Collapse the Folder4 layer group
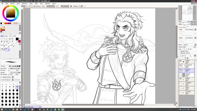This screenshot has height=111, width=197. coord(183,62)
